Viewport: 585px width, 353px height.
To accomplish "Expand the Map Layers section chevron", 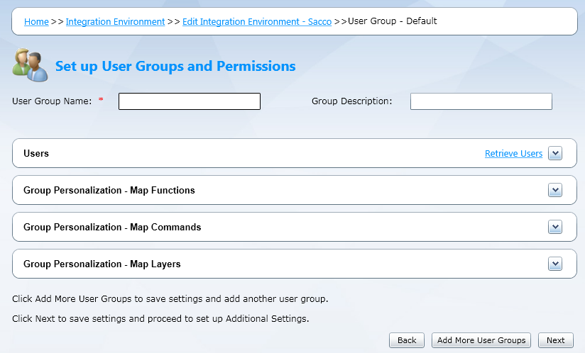I will (555, 264).
